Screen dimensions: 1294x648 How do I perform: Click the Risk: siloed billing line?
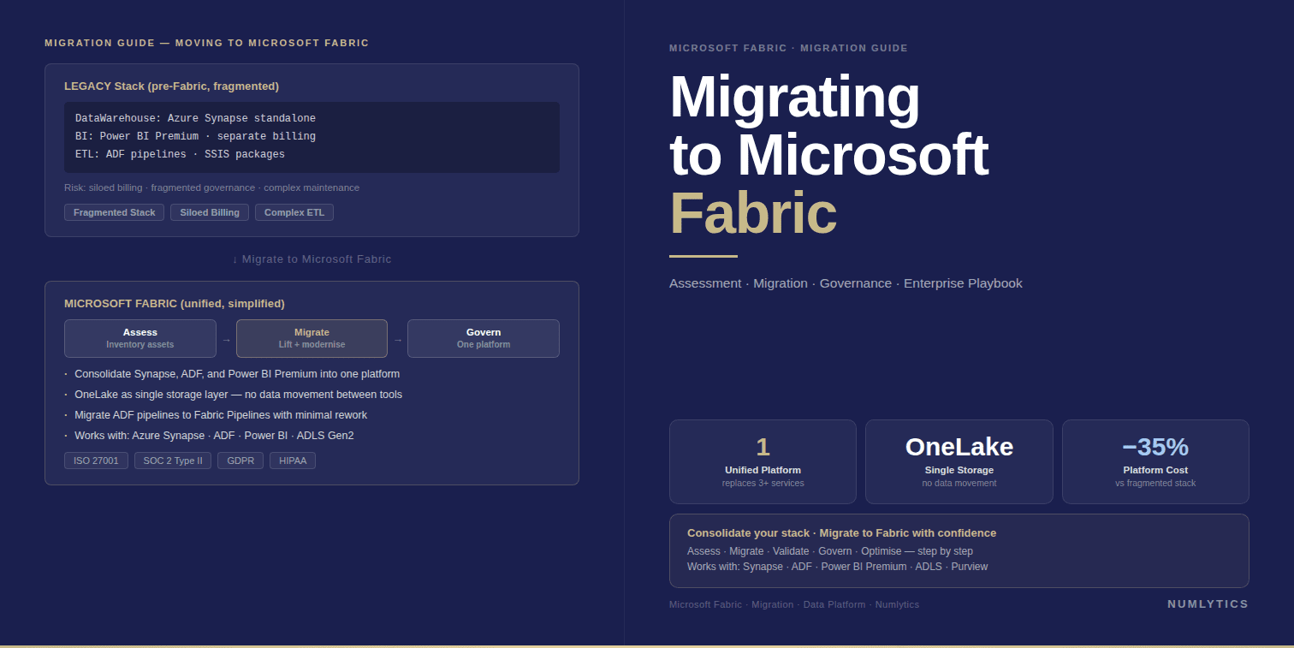(211, 187)
